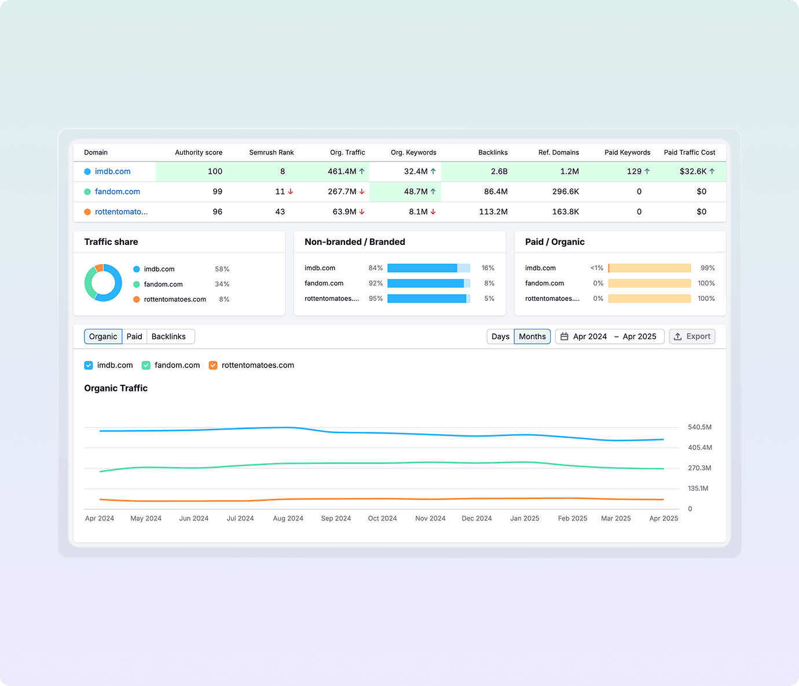Click the Domain column header
This screenshot has width=799, height=686.
coord(96,152)
